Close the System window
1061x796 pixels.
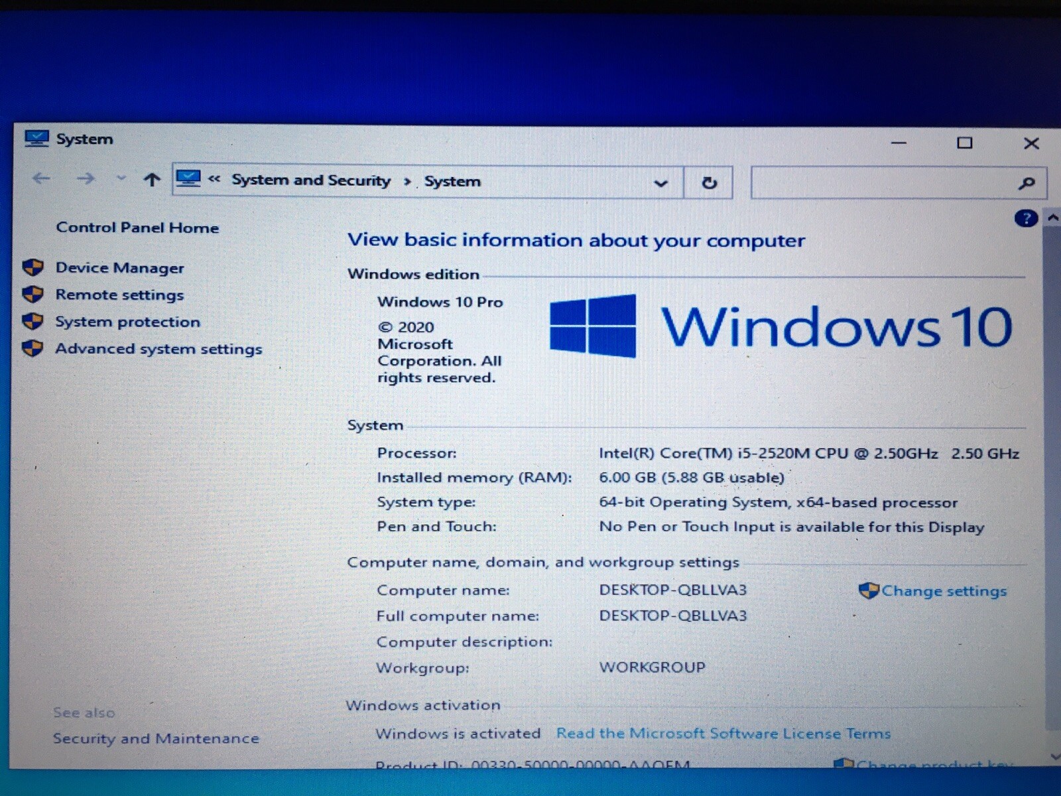[x=1031, y=143]
